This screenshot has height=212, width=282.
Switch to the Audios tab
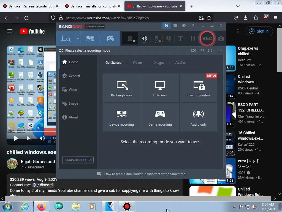pyautogui.click(x=180, y=63)
